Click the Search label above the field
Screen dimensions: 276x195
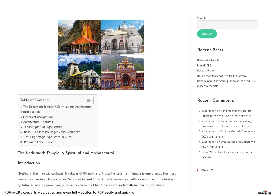(x=201, y=18)
